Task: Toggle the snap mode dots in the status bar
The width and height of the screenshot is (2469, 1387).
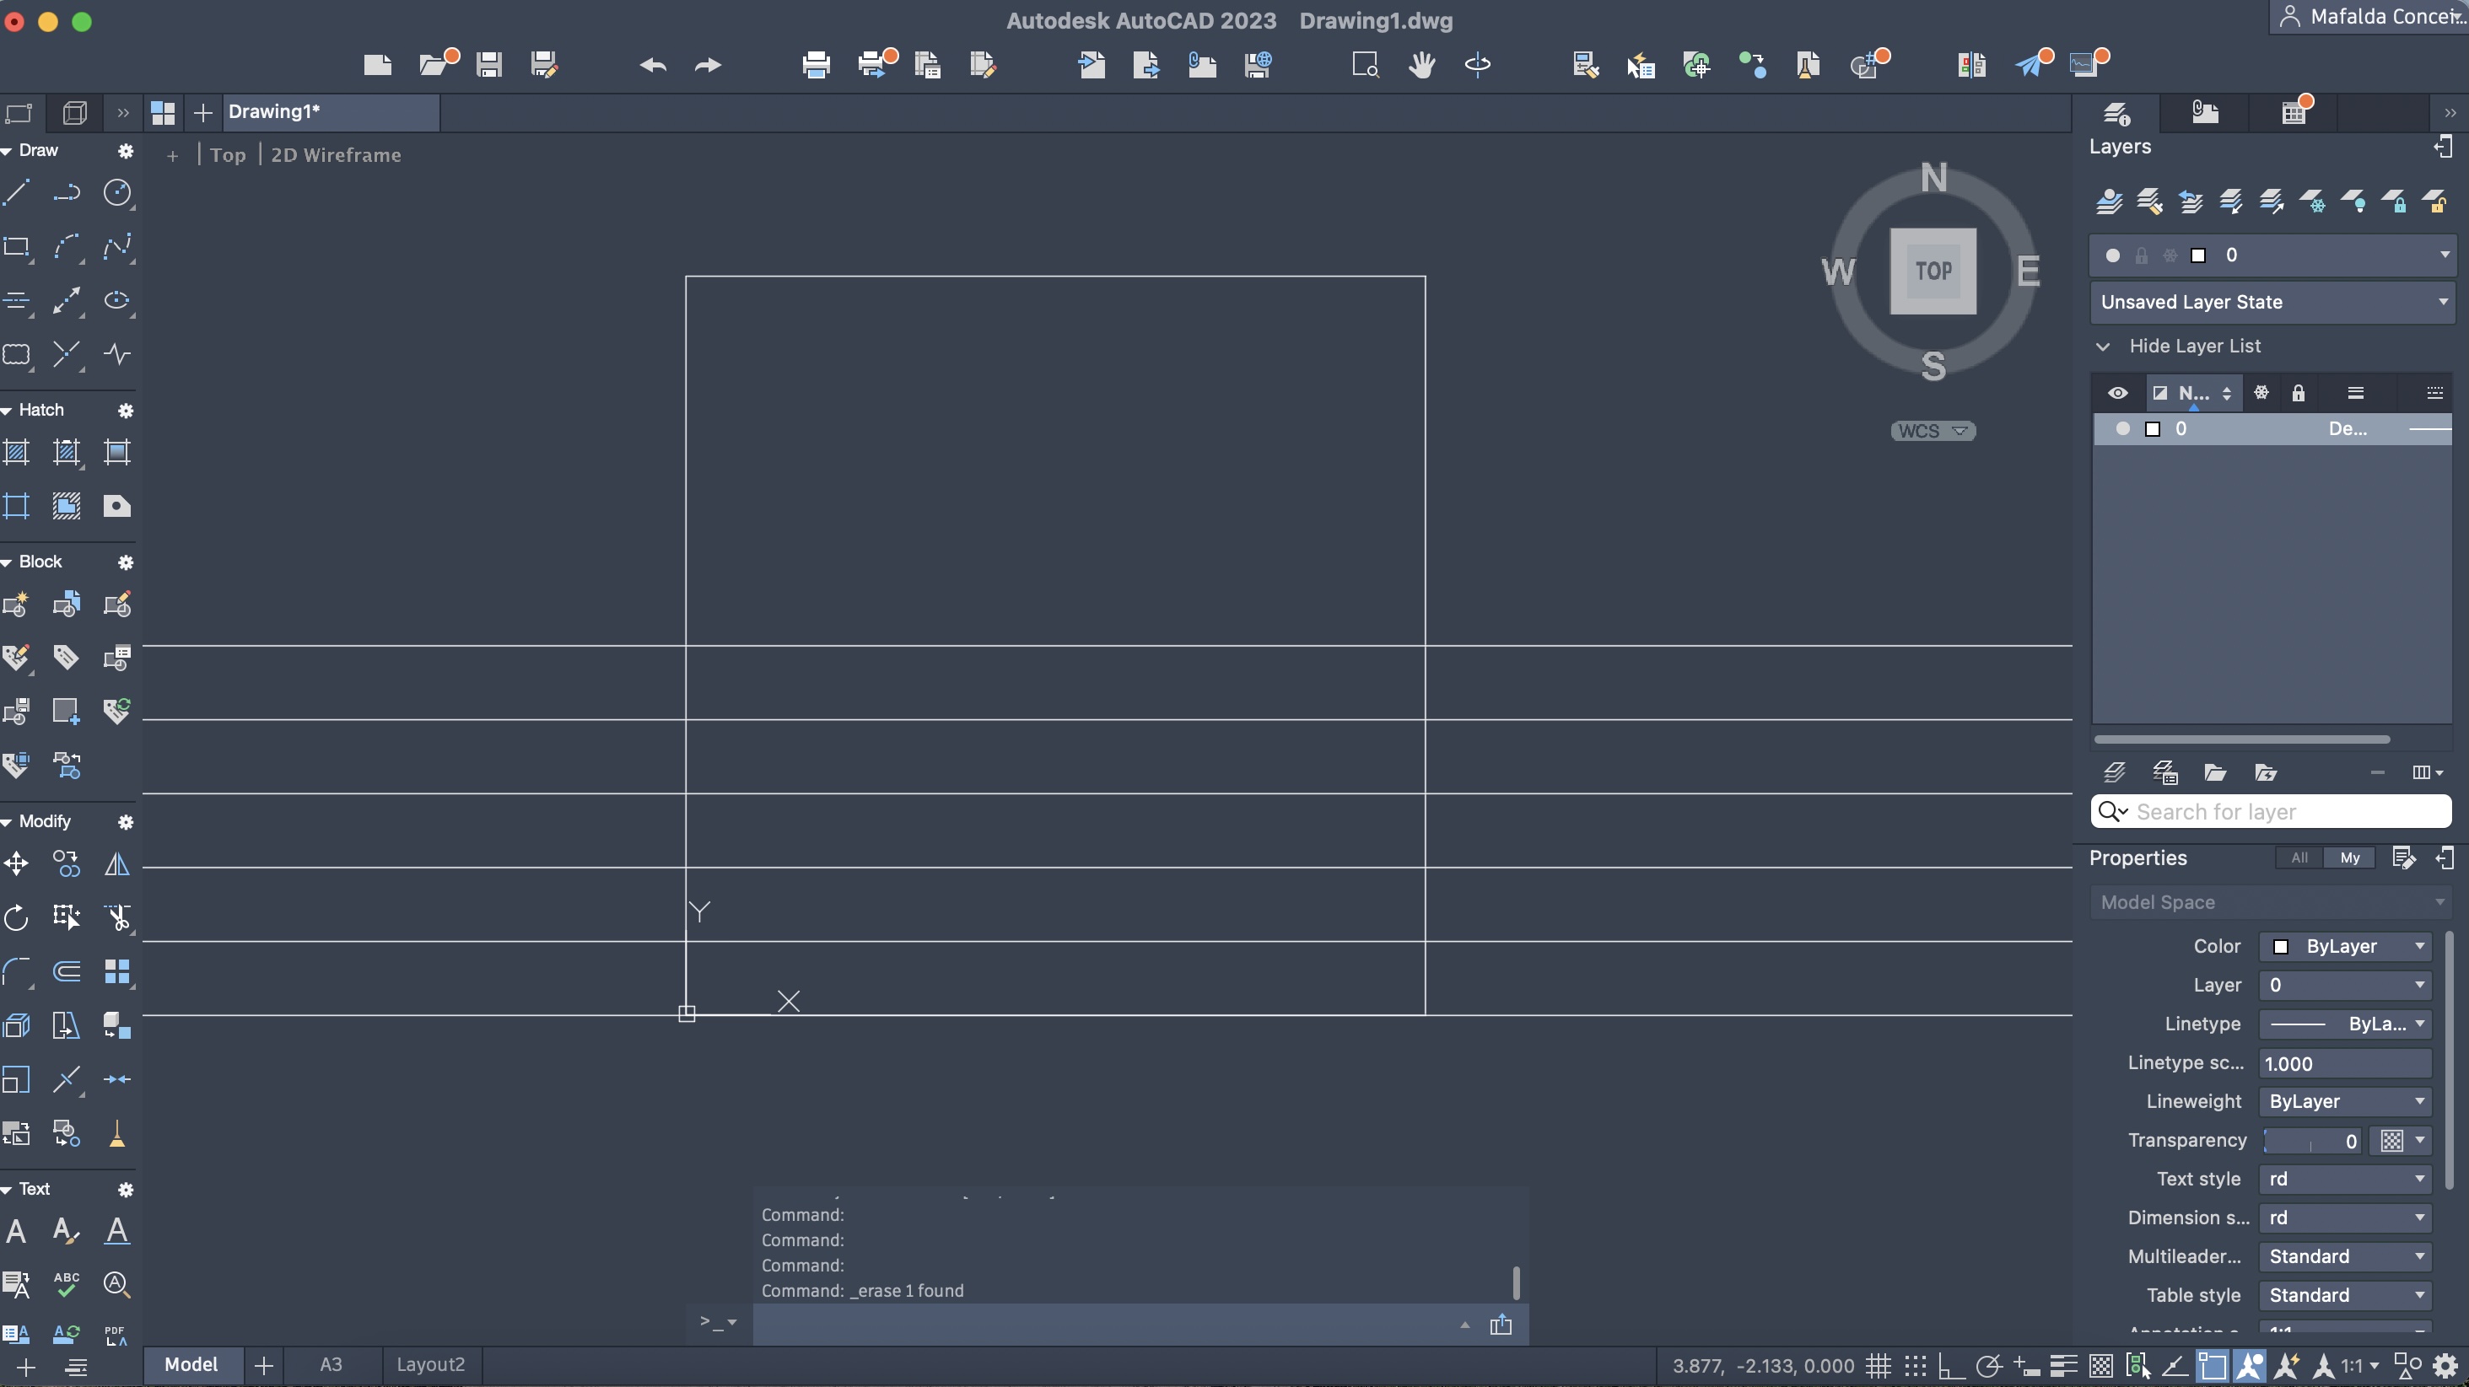Action: [x=1914, y=1365]
